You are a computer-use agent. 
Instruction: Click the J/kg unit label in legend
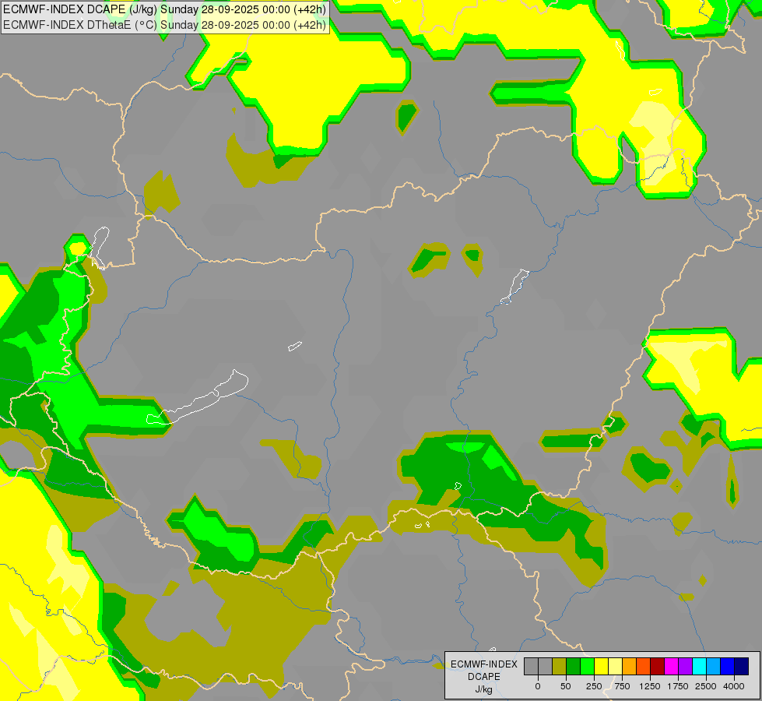click(484, 689)
